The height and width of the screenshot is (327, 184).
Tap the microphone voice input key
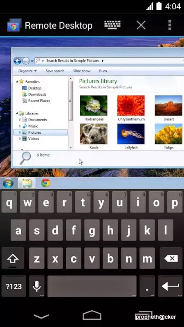pos(37,287)
